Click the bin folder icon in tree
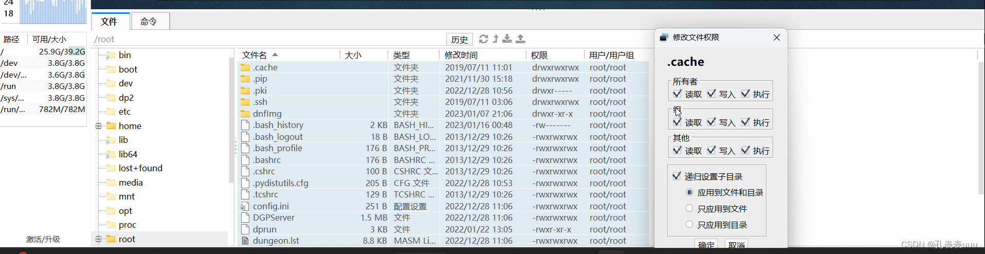 [x=111, y=55]
